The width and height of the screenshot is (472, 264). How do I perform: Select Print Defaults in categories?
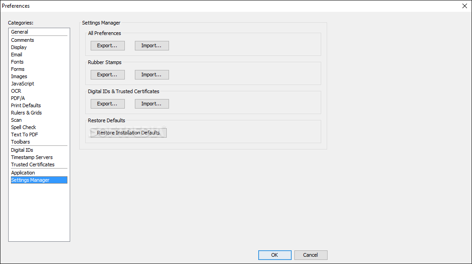39,105
